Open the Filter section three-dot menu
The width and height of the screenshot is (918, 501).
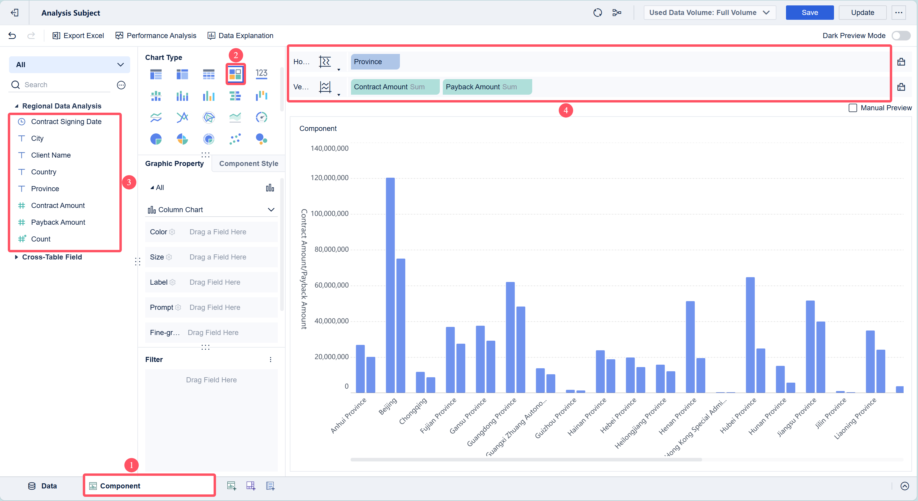click(x=271, y=360)
